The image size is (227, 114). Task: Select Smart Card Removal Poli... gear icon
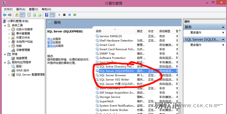97,49
